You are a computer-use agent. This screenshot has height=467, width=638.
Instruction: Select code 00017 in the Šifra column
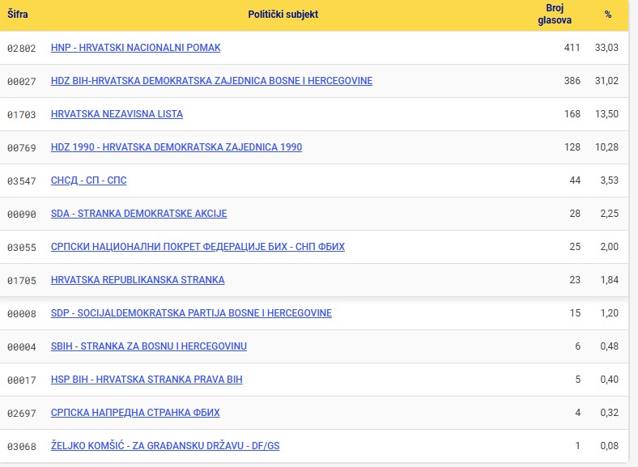coord(22,380)
